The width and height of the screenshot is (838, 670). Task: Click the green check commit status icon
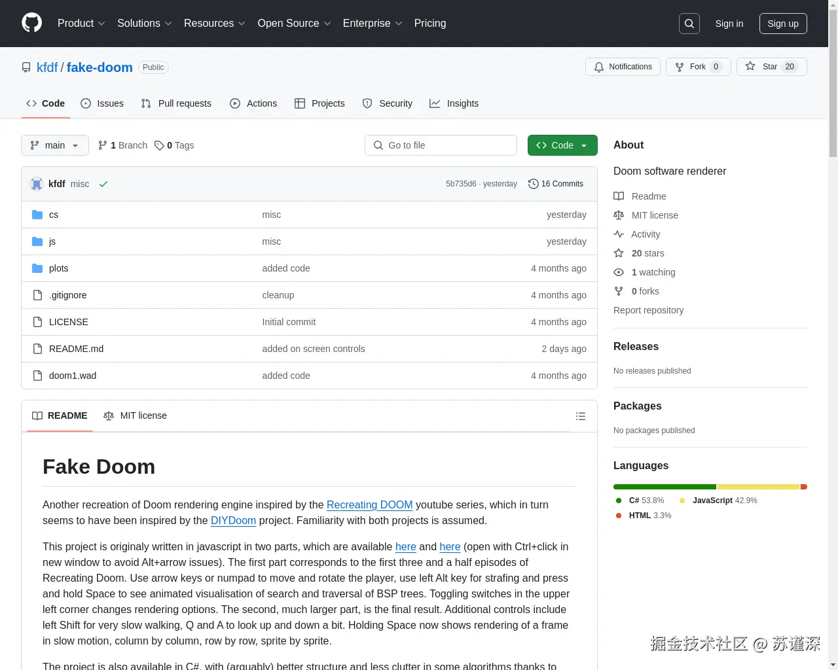[x=103, y=184]
